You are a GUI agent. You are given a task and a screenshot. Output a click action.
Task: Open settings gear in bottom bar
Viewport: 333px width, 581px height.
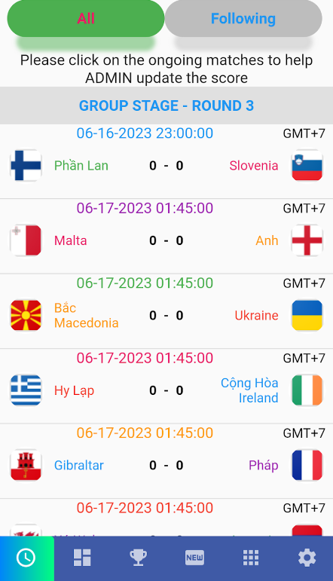[x=307, y=558]
